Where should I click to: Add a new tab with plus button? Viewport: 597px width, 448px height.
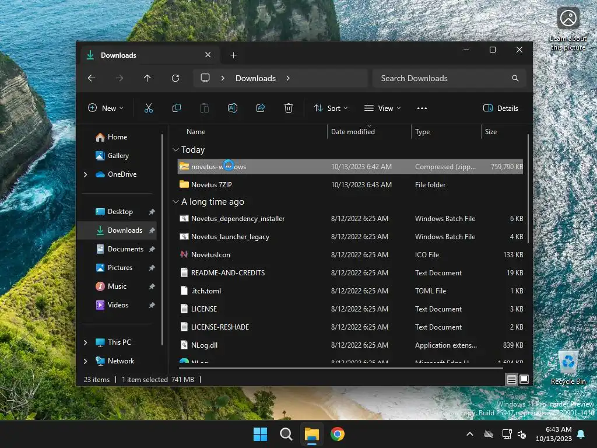pos(233,55)
